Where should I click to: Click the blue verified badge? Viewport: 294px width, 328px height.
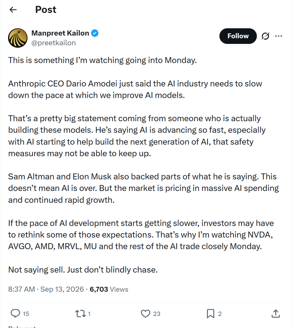(x=95, y=33)
